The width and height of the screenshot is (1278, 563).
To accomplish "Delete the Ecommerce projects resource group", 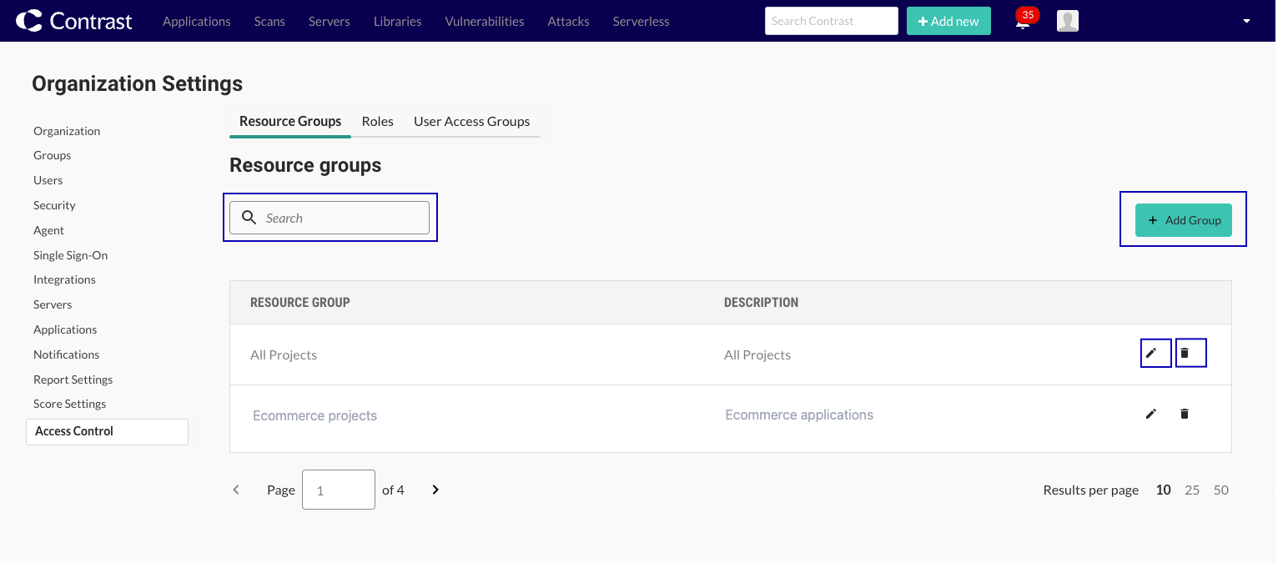I will click(x=1185, y=414).
